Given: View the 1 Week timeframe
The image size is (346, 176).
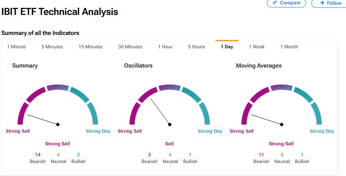Looking at the screenshot, I should coord(257,47).
